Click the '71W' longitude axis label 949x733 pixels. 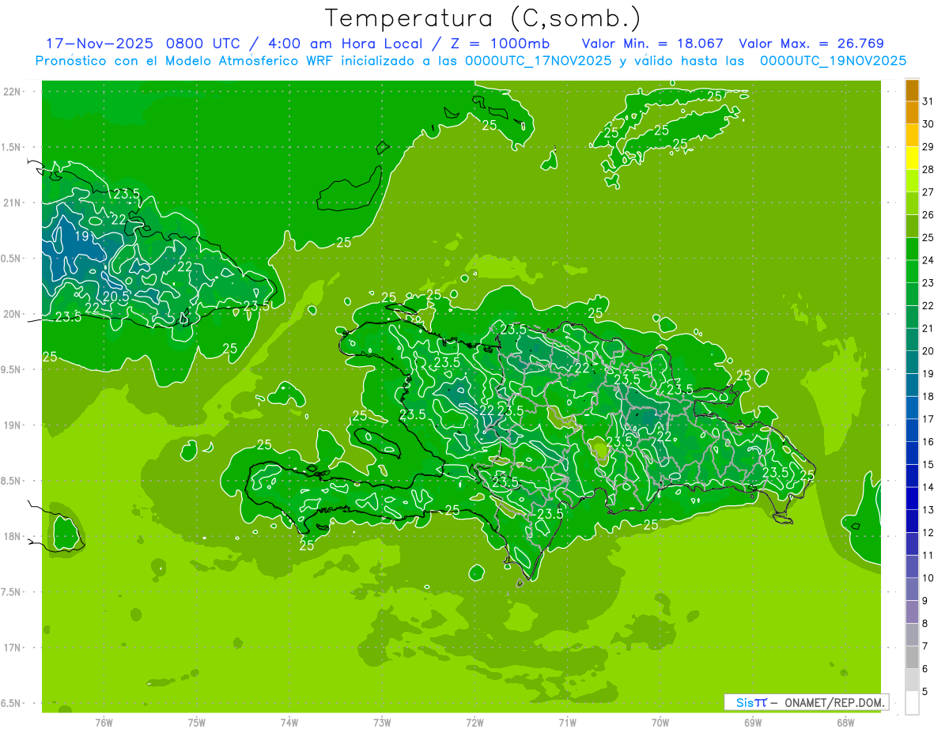point(567,722)
